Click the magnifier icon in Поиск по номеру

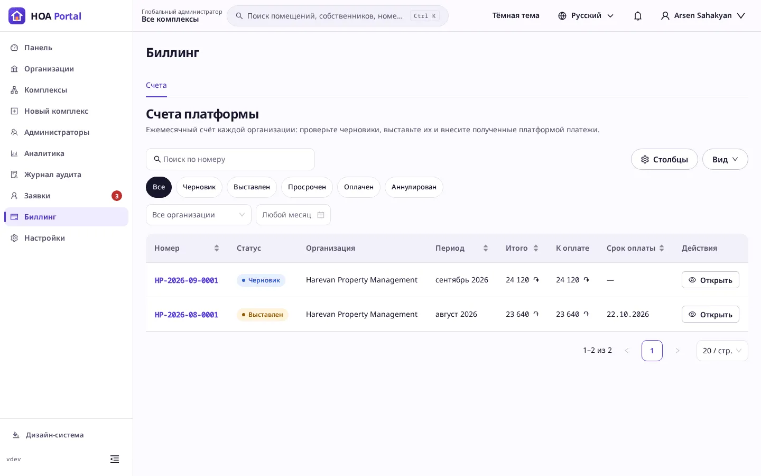(x=157, y=159)
